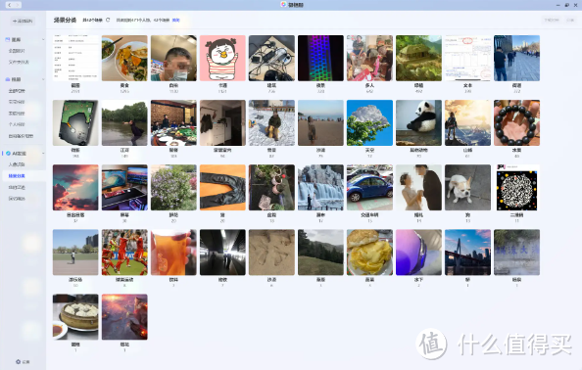Select the fourth item 个人相册 under 相册
582x370 pixels.
coord(17,124)
